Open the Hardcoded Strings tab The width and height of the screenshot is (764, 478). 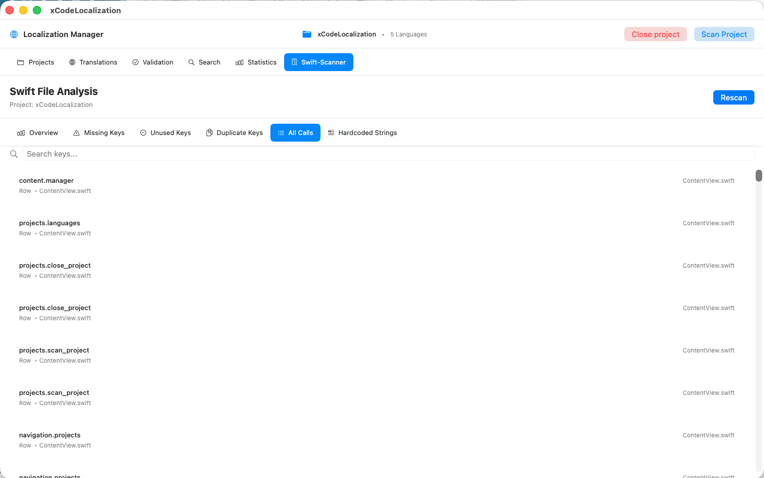362,133
